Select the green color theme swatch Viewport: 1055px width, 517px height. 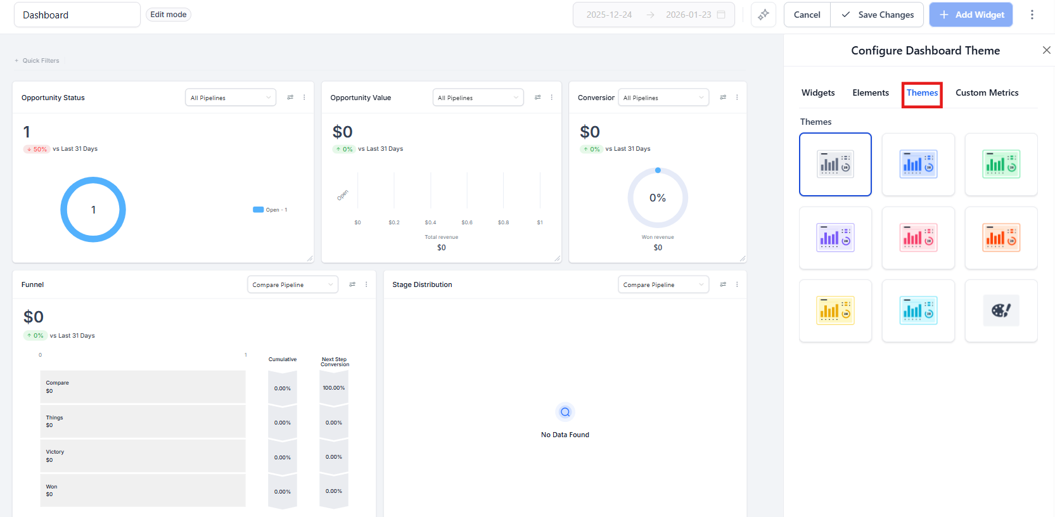pos(1001,165)
